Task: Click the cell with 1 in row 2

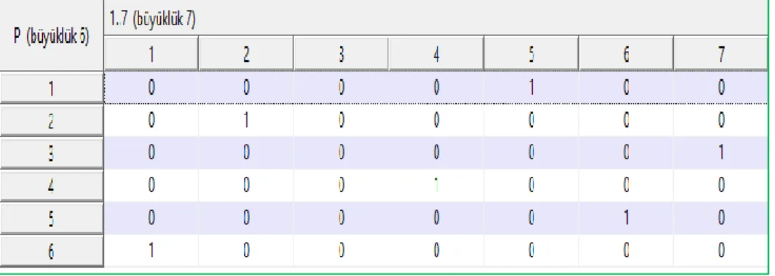Action: pyautogui.click(x=246, y=120)
